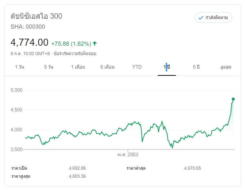245x191 pixels.
Task: Select the 1 ปี tab
Action: [x=166, y=67]
